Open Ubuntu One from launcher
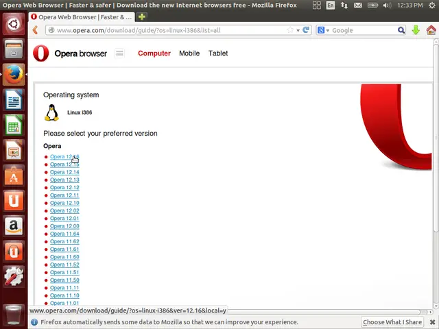The height and width of the screenshot is (329, 439). point(14,201)
